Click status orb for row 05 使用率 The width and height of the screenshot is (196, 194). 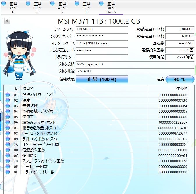[8, 117]
